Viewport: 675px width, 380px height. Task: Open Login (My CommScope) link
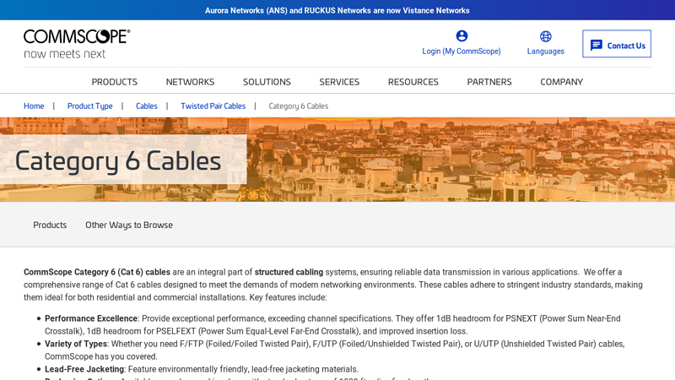[x=461, y=52]
